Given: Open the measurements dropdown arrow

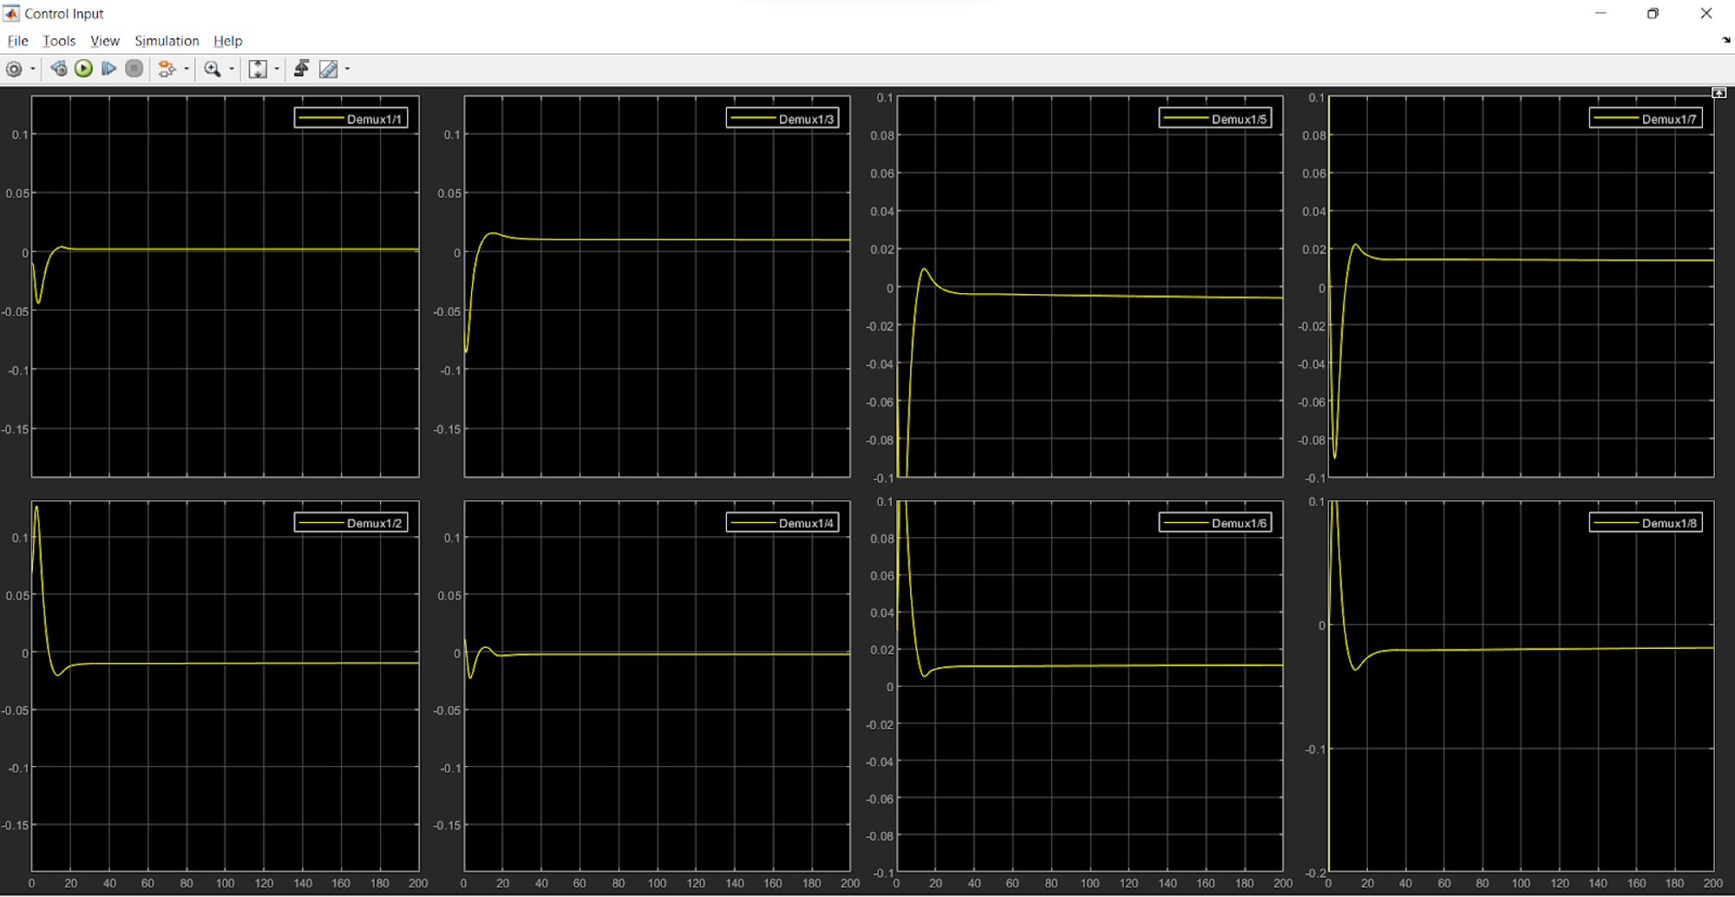Looking at the screenshot, I should (347, 69).
